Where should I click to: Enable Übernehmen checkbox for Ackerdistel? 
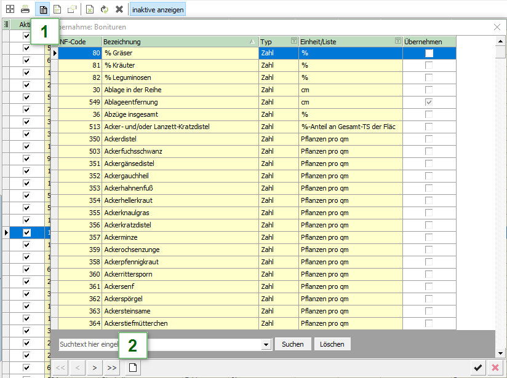pos(429,139)
